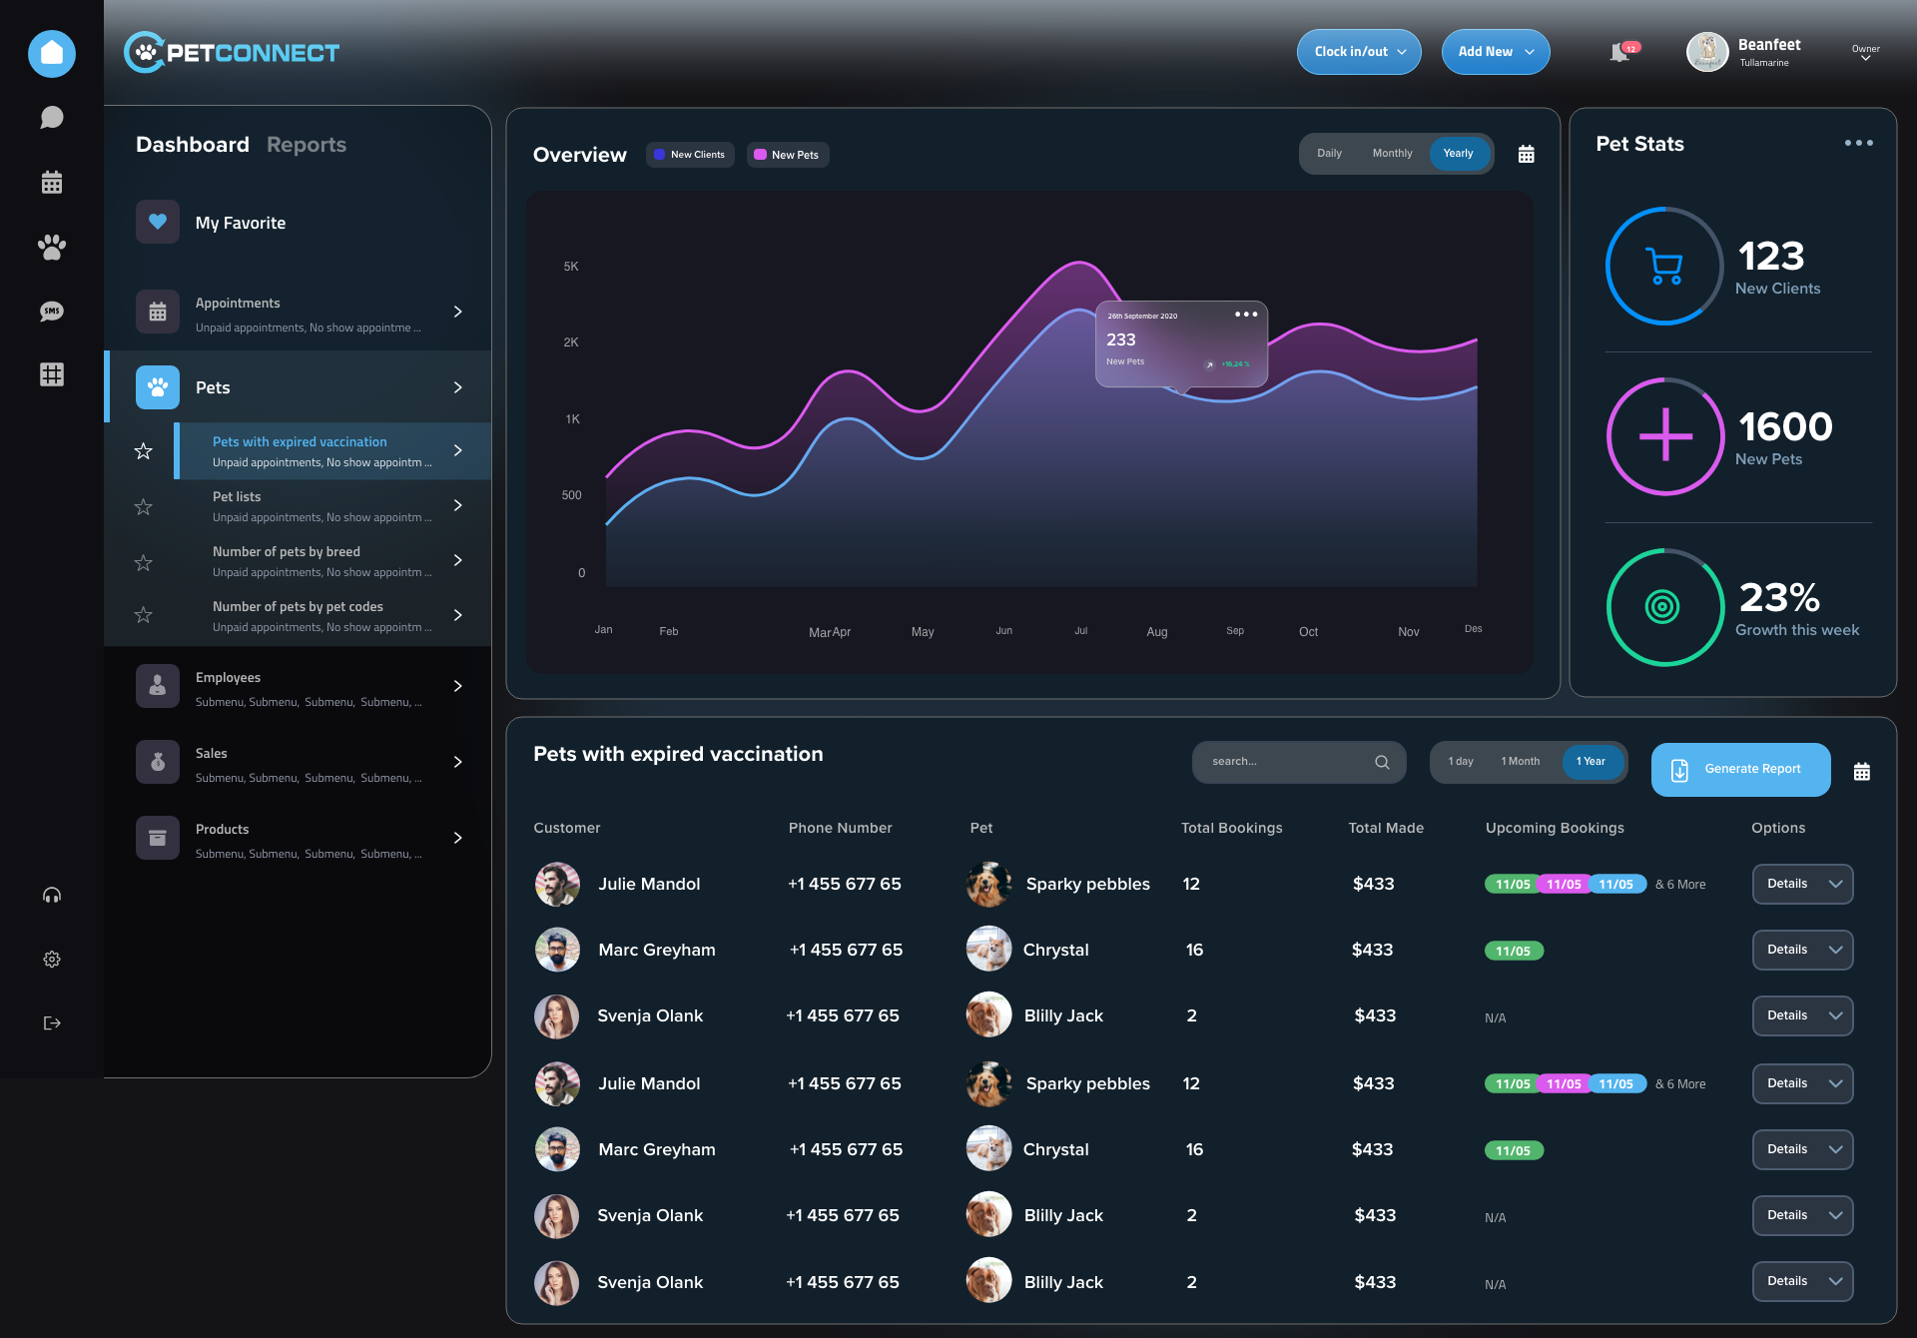Open settings gear in sidebar
1917x1338 pixels.
(52, 959)
